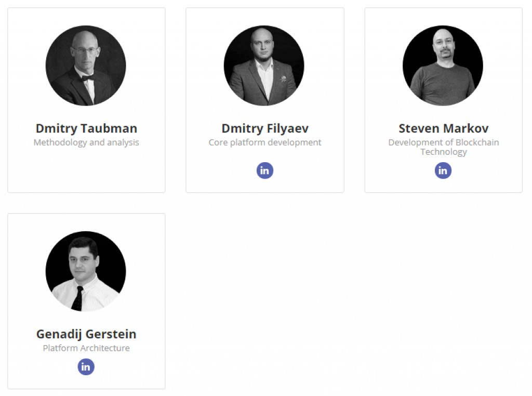This screenshot has height=396, width=532.
Task: Select the Steven Markov name title
Action: pos(444,128)
